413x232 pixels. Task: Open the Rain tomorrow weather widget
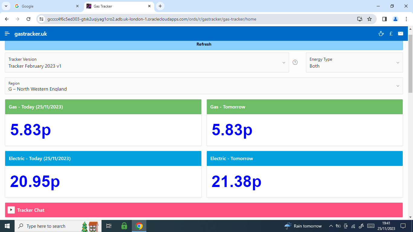pyautogui.click(x=303, y=226)
